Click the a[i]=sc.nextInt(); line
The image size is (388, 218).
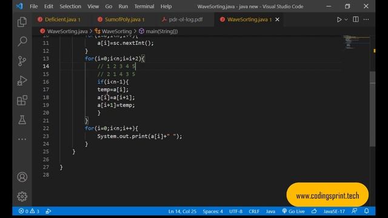click(x=125, y=43)
